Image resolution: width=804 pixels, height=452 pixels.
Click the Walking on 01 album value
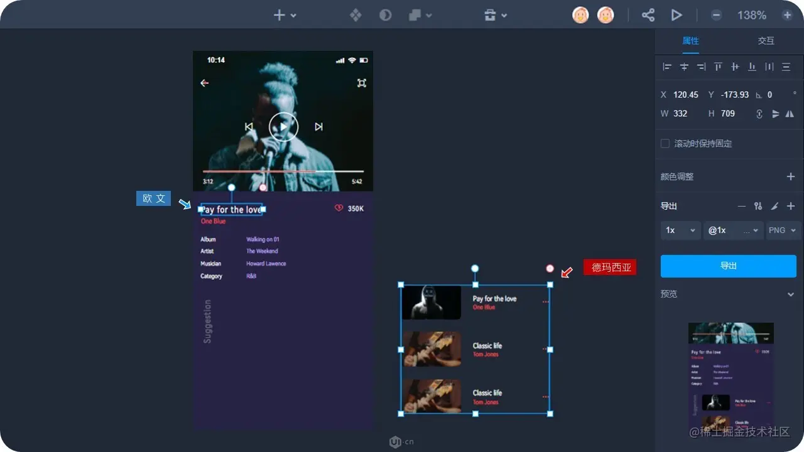pyautogui.click(x=263, y=239)
